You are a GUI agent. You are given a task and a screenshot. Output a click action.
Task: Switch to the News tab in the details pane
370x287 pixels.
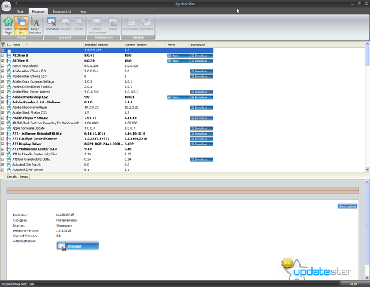(x=23, y=177)
